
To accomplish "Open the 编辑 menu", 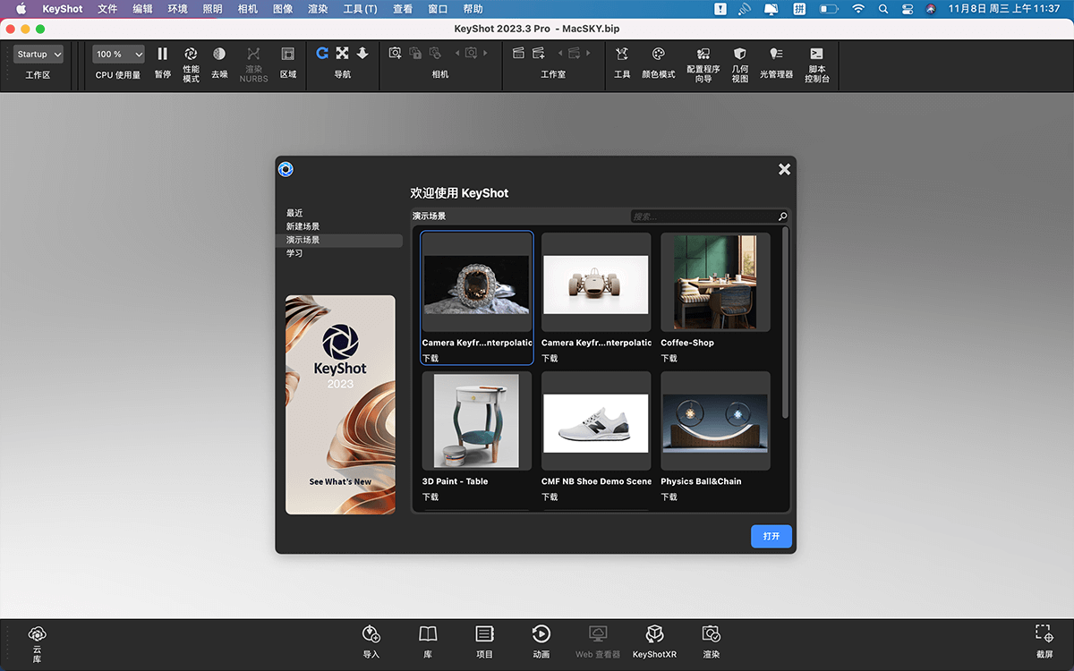I will [x=142, y=8].
